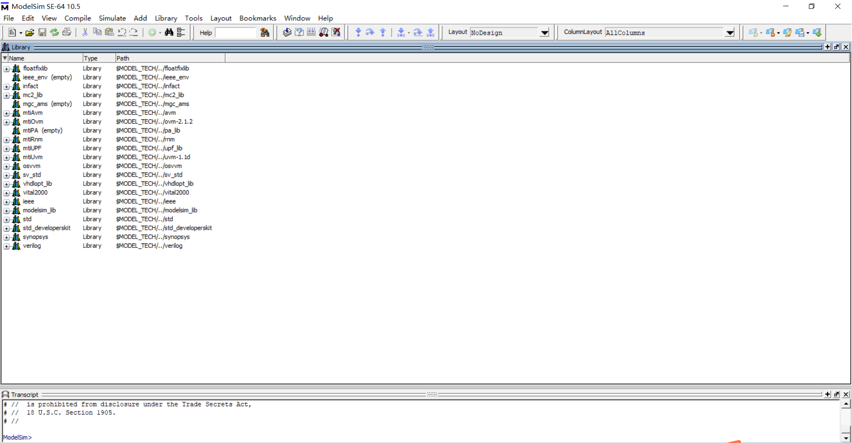
Task: Click the Compile toolbar icon
Action: coord(287,32)
